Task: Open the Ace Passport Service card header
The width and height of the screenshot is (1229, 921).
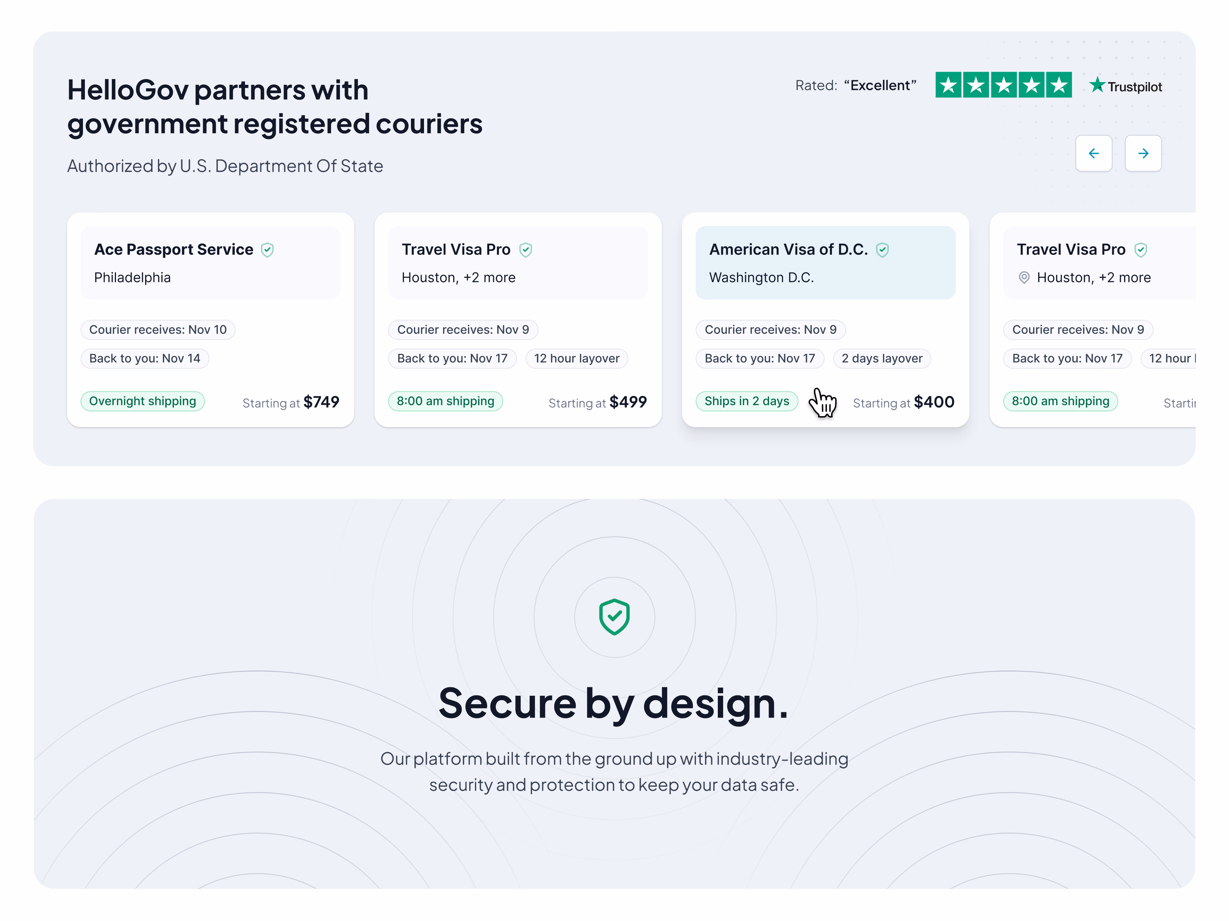Action: tap(210, 262)
